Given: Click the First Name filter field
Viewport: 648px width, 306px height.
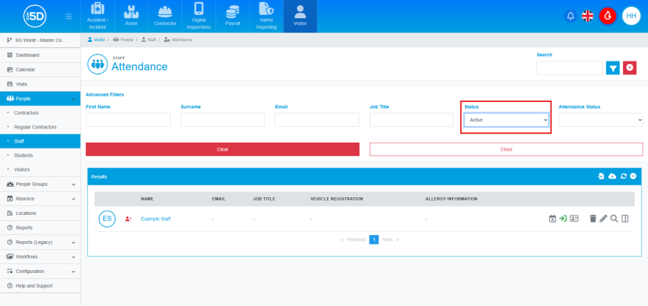Looking at the screenshot, I should coord(128,120).
